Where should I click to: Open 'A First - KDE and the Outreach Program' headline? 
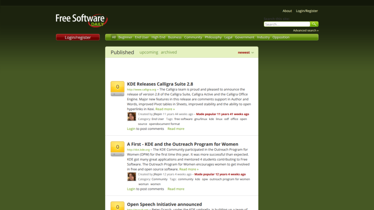(182, 144)
